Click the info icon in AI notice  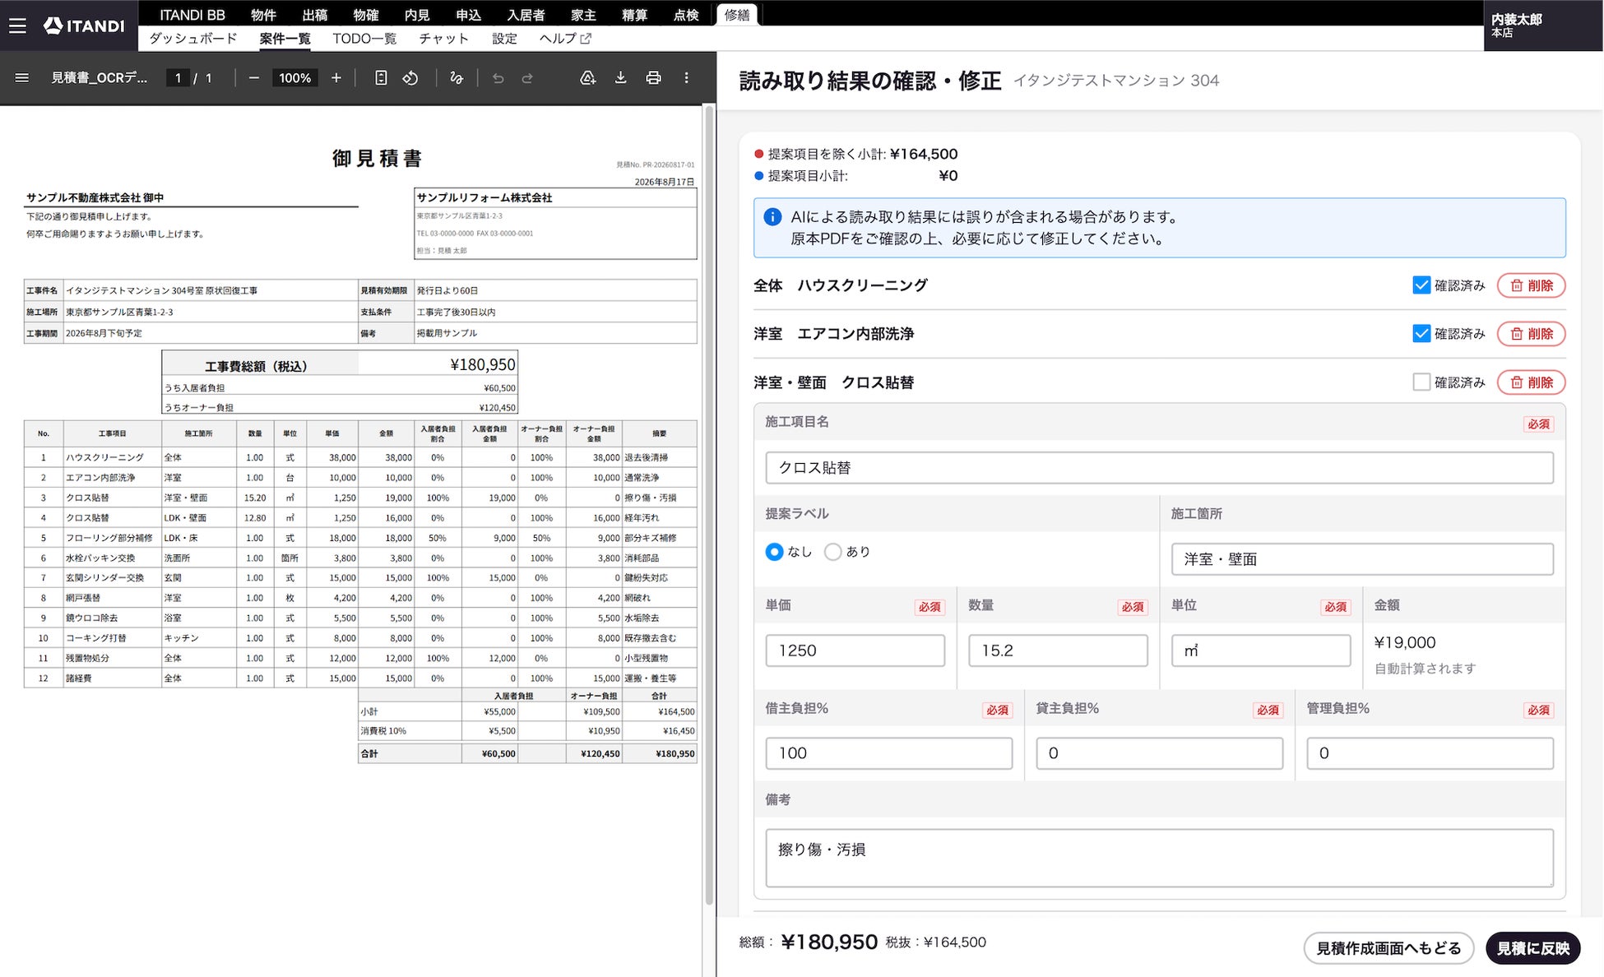click(x=772, y=217)
